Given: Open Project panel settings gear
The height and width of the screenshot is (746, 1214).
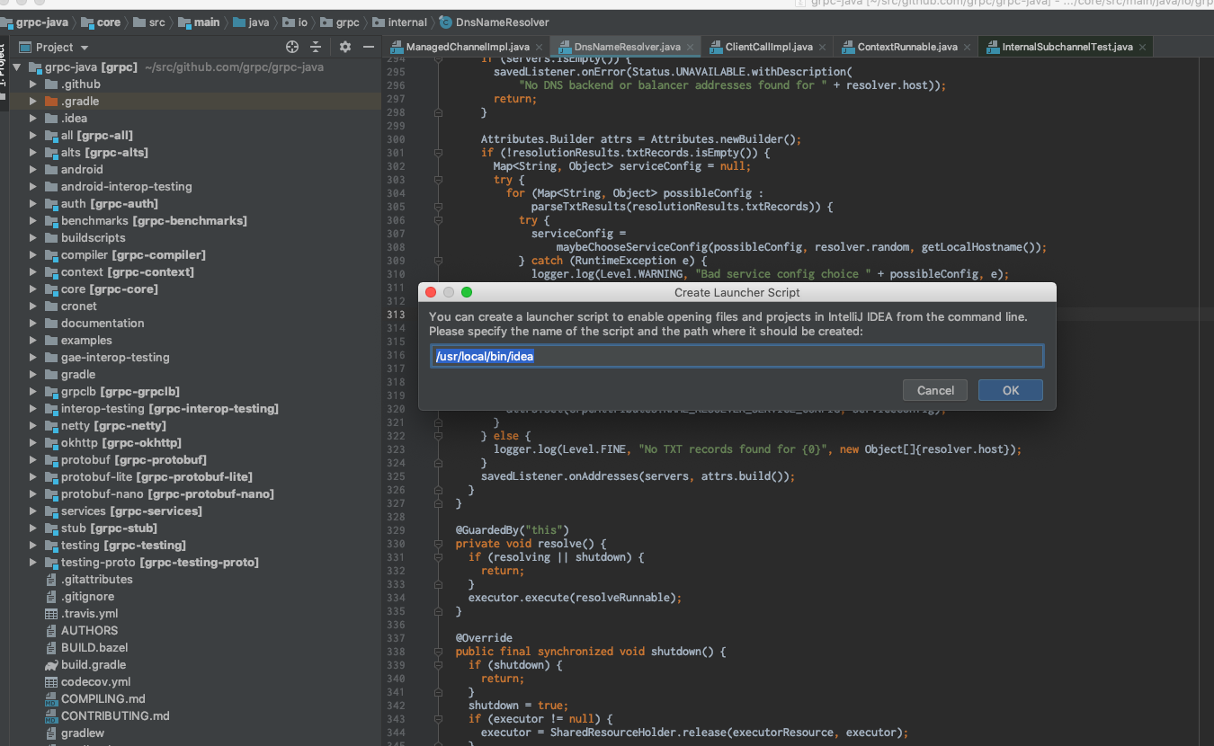Looking at the screenshot, I should click(x=345, y=47).
